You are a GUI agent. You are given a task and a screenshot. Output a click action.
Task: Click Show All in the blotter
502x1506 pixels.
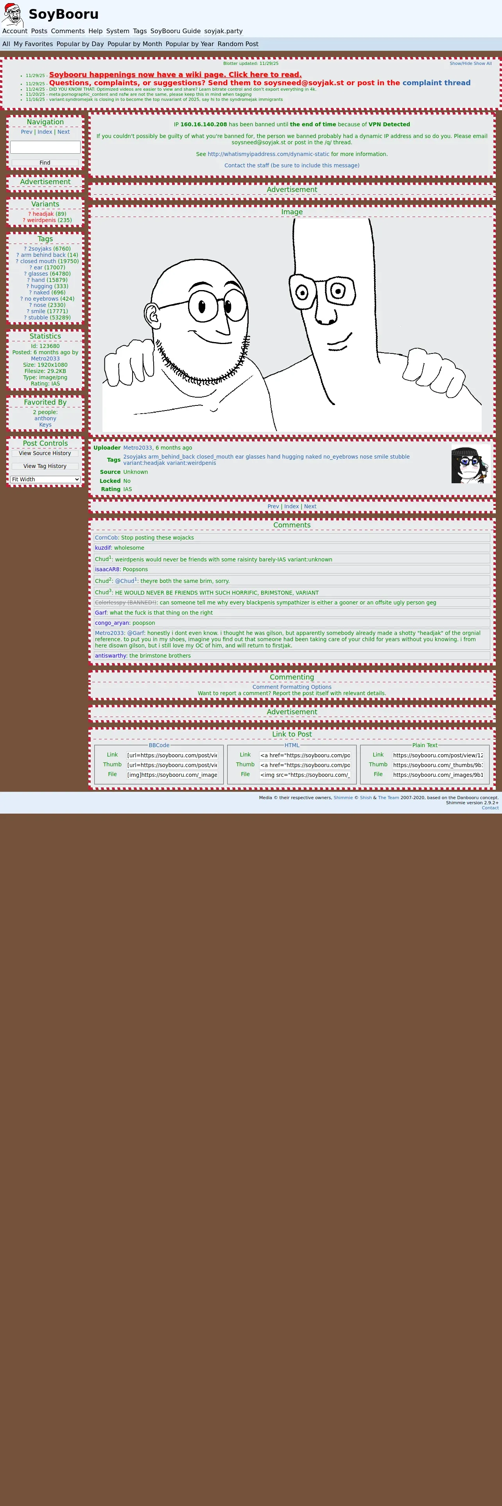(483, 63)
